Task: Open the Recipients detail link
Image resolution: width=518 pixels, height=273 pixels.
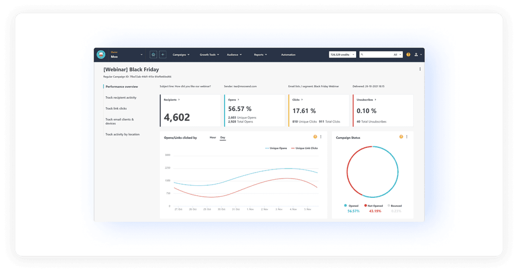Action: pyautogui.click(x=172, y=99)
